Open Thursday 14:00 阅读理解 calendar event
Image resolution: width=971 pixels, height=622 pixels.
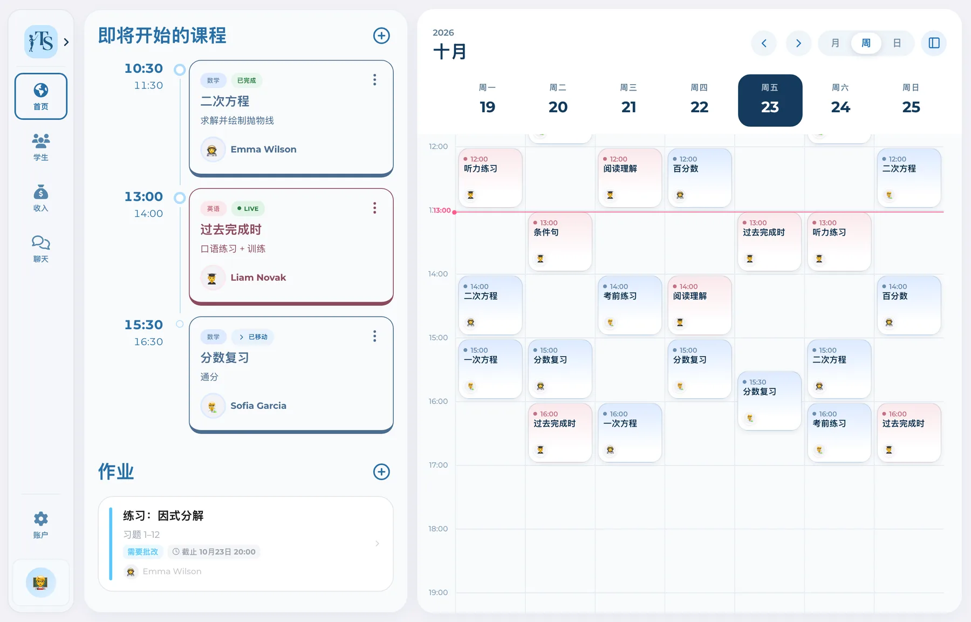(699, 305)
